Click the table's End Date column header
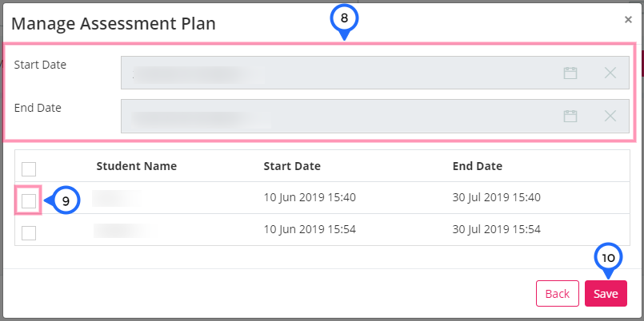 478,166
